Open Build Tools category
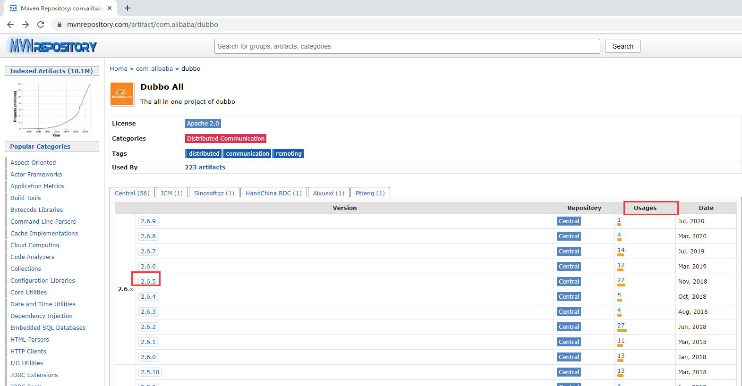Screen dimensions: 742x386 click(x=26, y=198)
